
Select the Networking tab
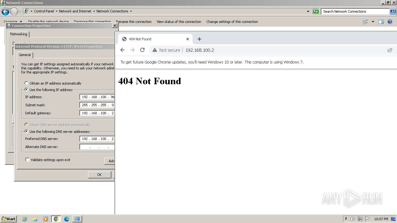point(19,34)
